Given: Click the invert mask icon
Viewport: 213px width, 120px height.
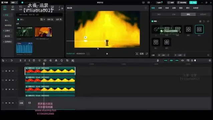Looking at the screenshot, I should [x=200, y=21].
